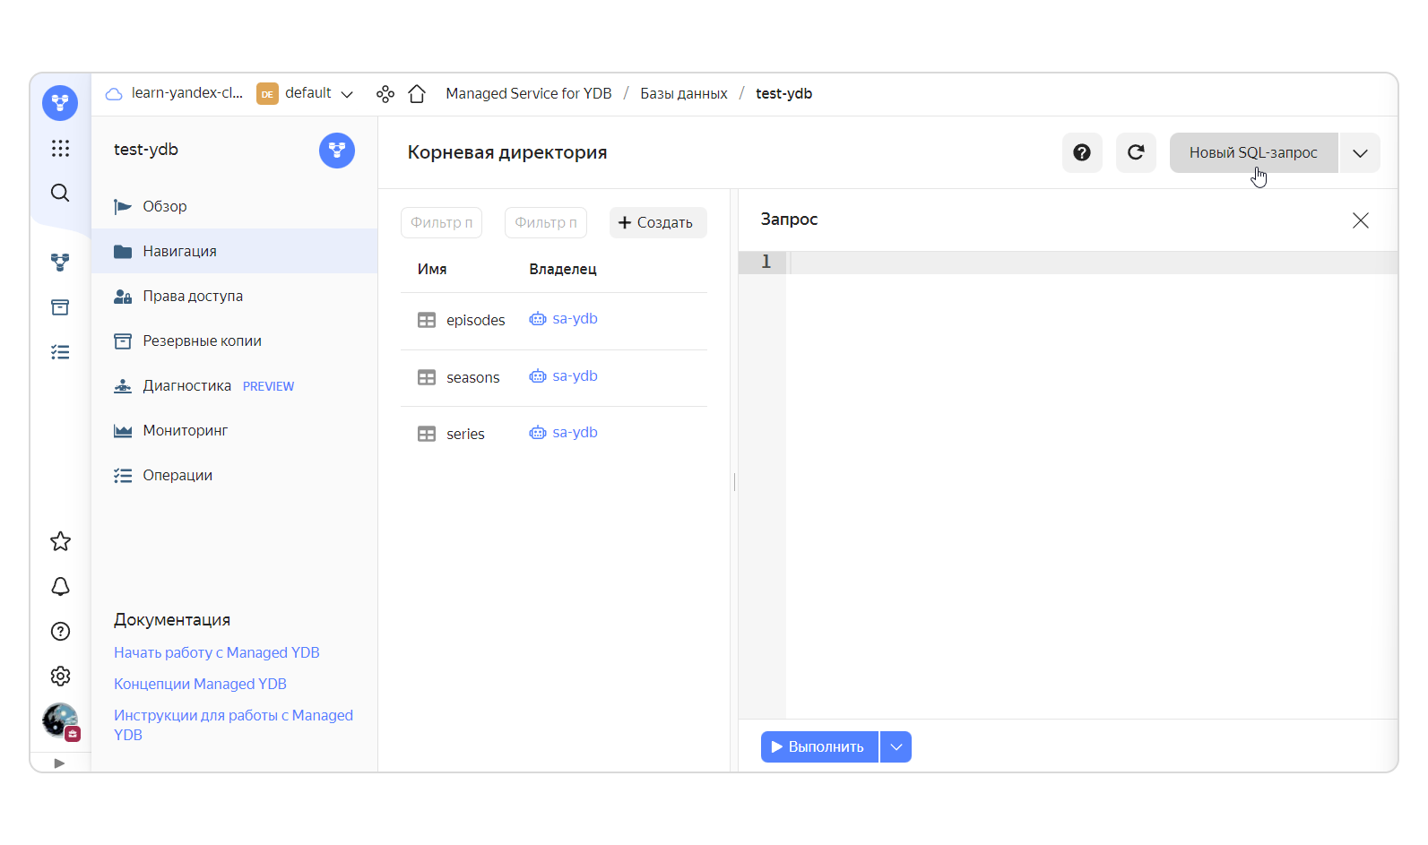1428x845 pixels.
Task: Open Managed Service for YDB breadcrumb
Action: (529, 93)
